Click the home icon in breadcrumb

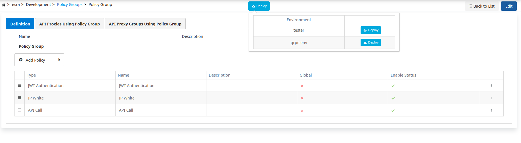(4, 5)
